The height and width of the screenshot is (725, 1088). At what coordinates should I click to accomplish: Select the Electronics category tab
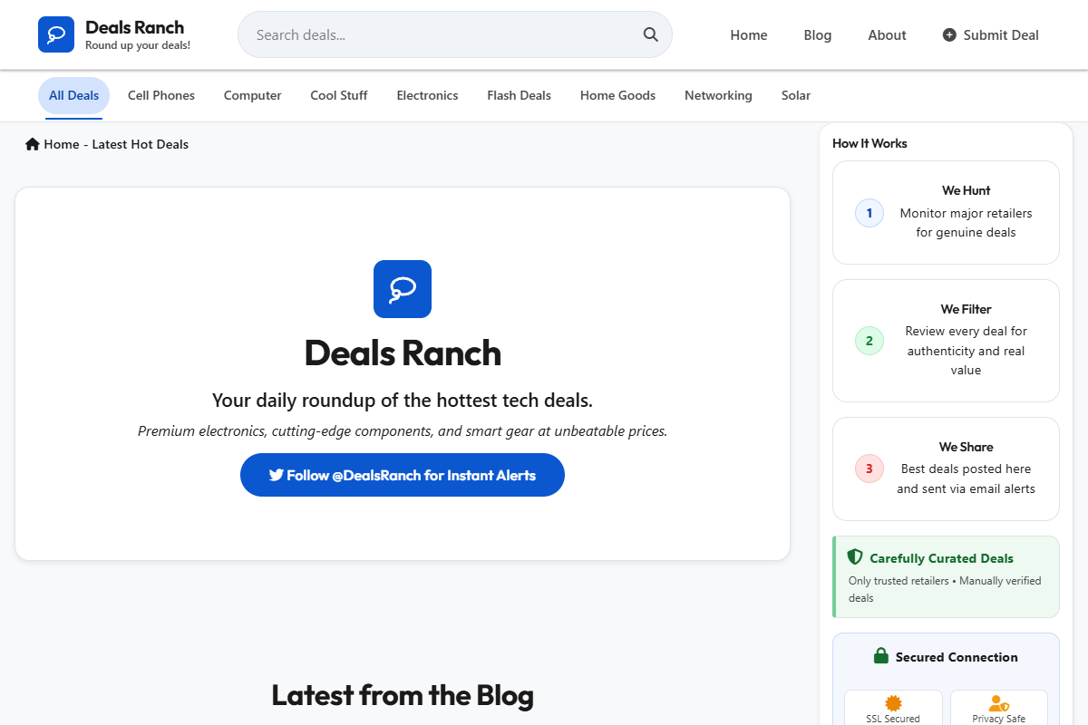[427, 95]
